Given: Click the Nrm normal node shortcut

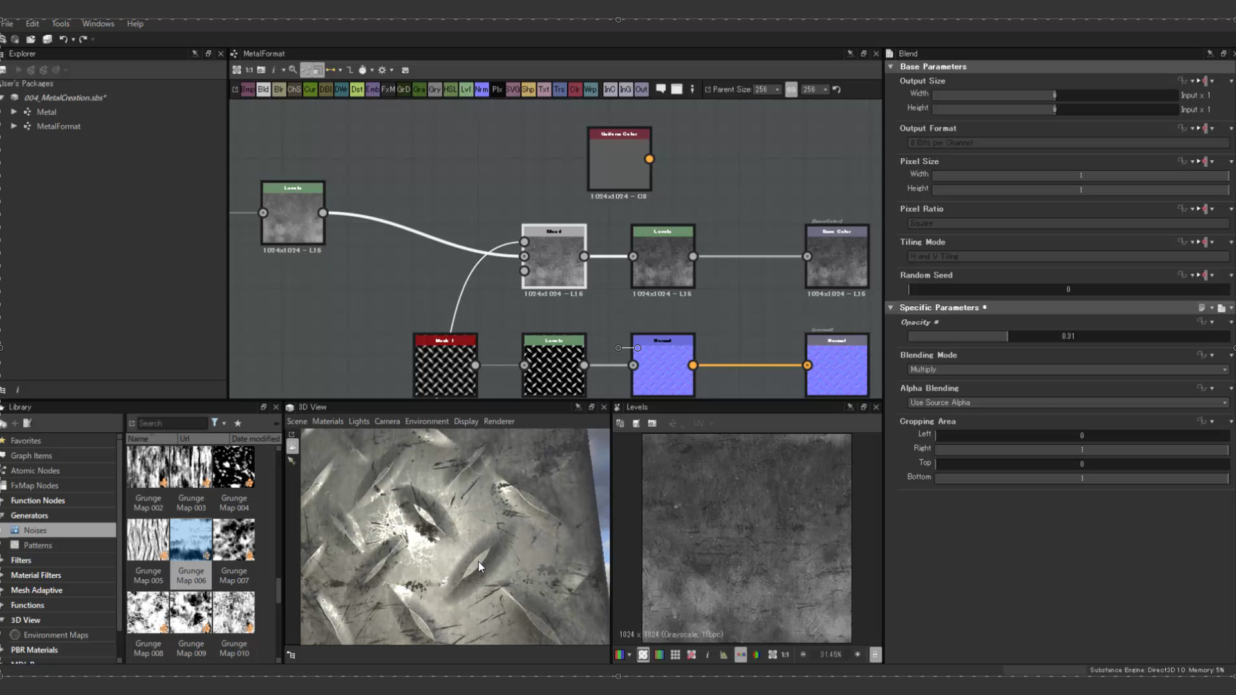Looking at the screenshot, I should 481,89.
